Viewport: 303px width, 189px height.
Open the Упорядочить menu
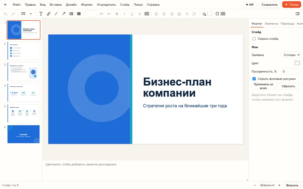106,5
